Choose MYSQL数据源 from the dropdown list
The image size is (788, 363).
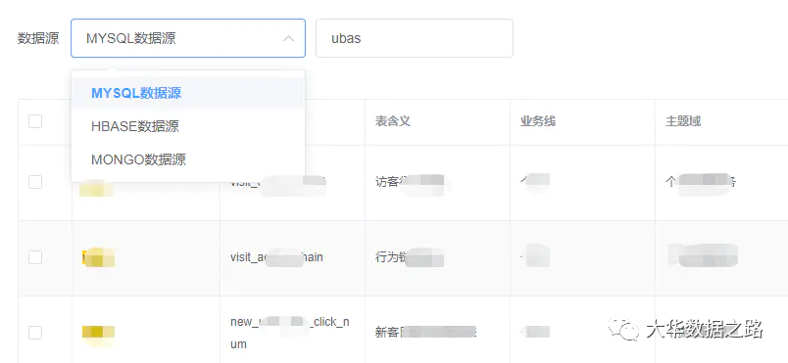click(x=188, y=93)
